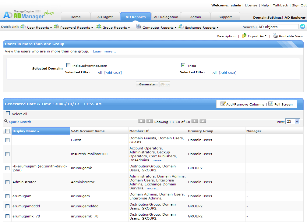
Task: Go to previous page of results
Action: 150,121
